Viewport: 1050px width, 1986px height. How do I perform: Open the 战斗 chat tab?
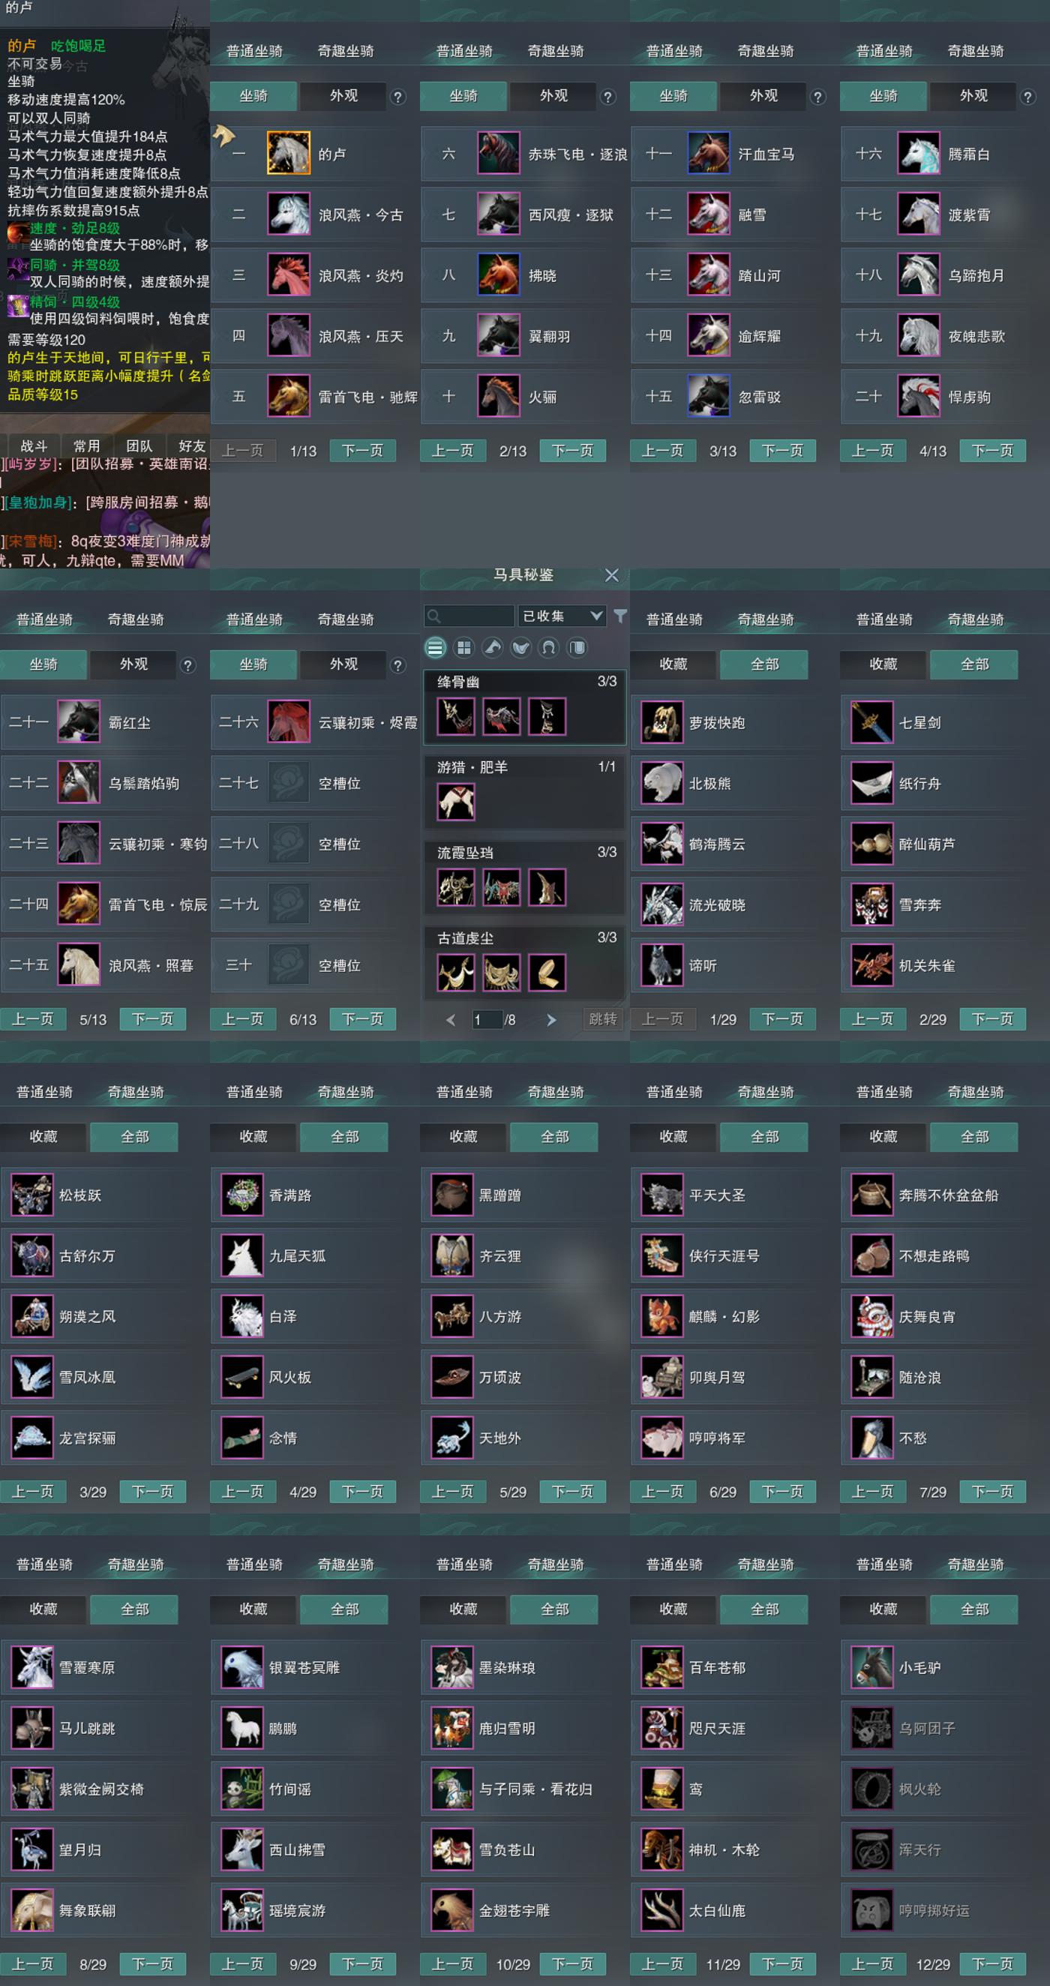(x=34, y=445)
